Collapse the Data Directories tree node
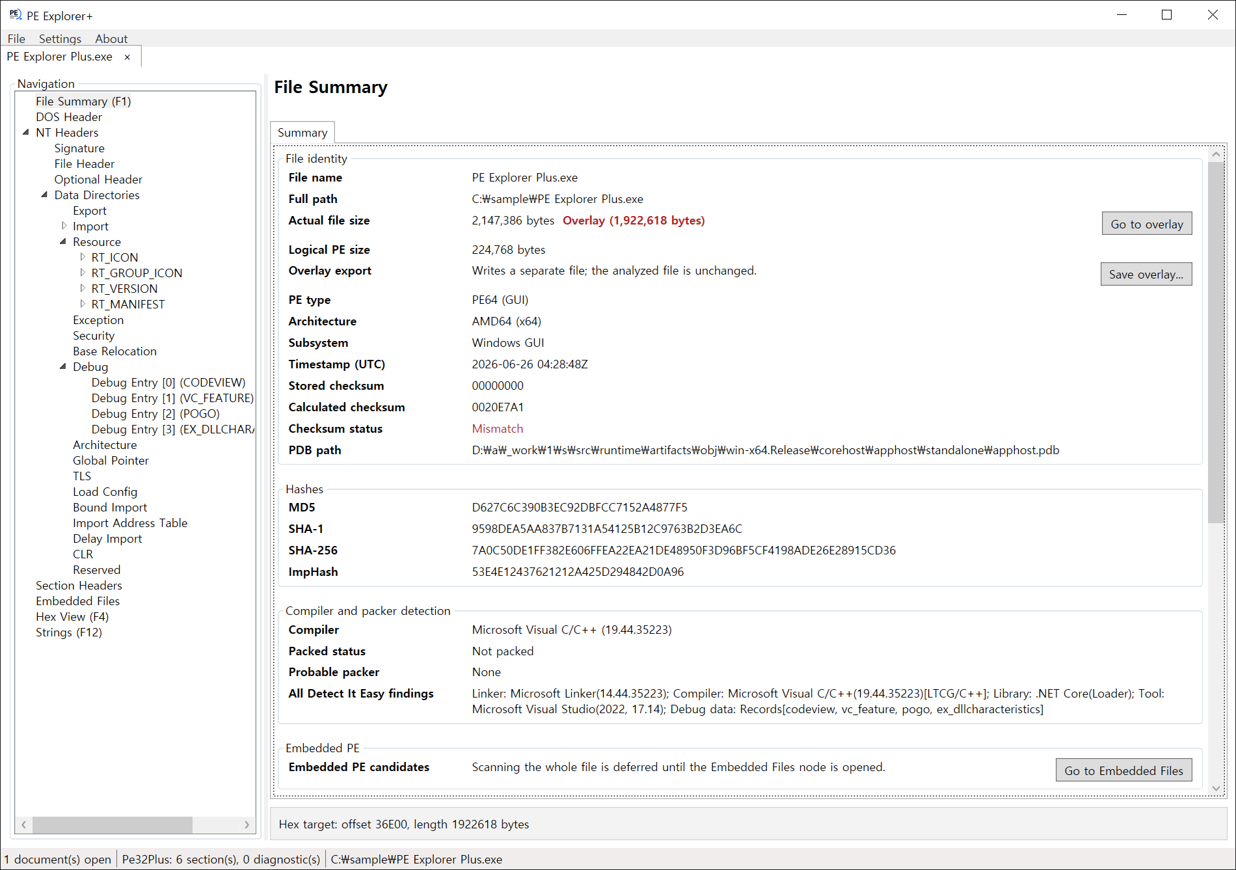 44,195
